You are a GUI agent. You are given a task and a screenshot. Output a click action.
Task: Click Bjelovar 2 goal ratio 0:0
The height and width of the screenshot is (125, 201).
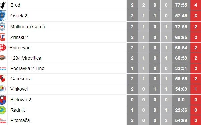pos(181,100)
